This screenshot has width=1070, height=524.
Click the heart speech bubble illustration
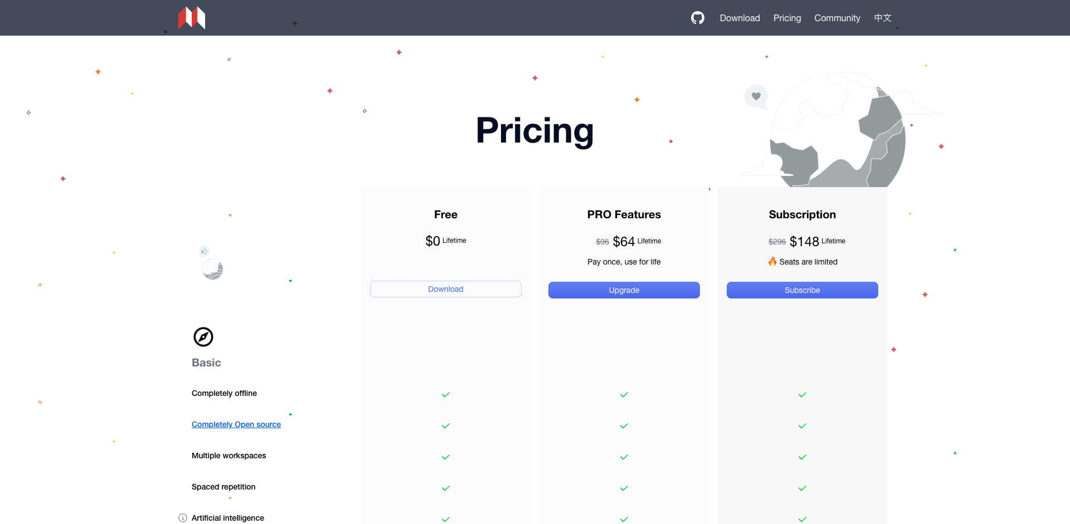click(756, 96)
